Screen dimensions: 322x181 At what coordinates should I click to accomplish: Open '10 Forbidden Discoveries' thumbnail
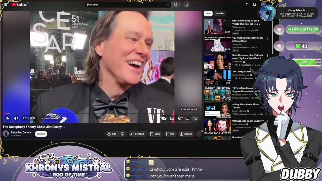[x=217, y=94]
